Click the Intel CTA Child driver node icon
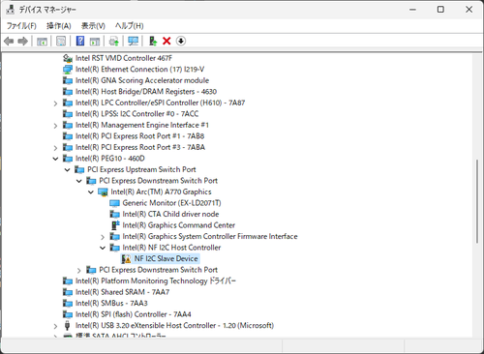 pyautogui.click(x=114, y=214)
